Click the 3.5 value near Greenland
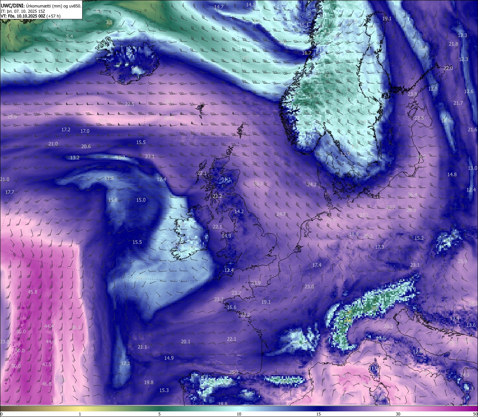The image size is (478, 417). click(x=109, y=22)
